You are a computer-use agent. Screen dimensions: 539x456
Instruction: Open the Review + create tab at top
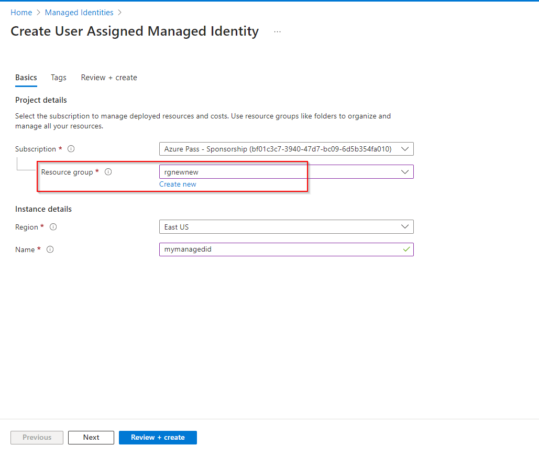109,78
